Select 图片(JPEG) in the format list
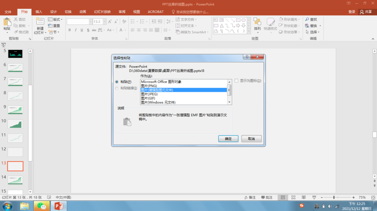The image size is (377, 211). [x=184, y=94]
